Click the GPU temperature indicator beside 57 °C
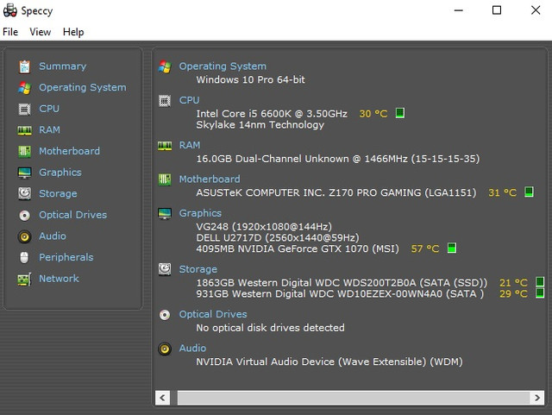 click(452, 248)
